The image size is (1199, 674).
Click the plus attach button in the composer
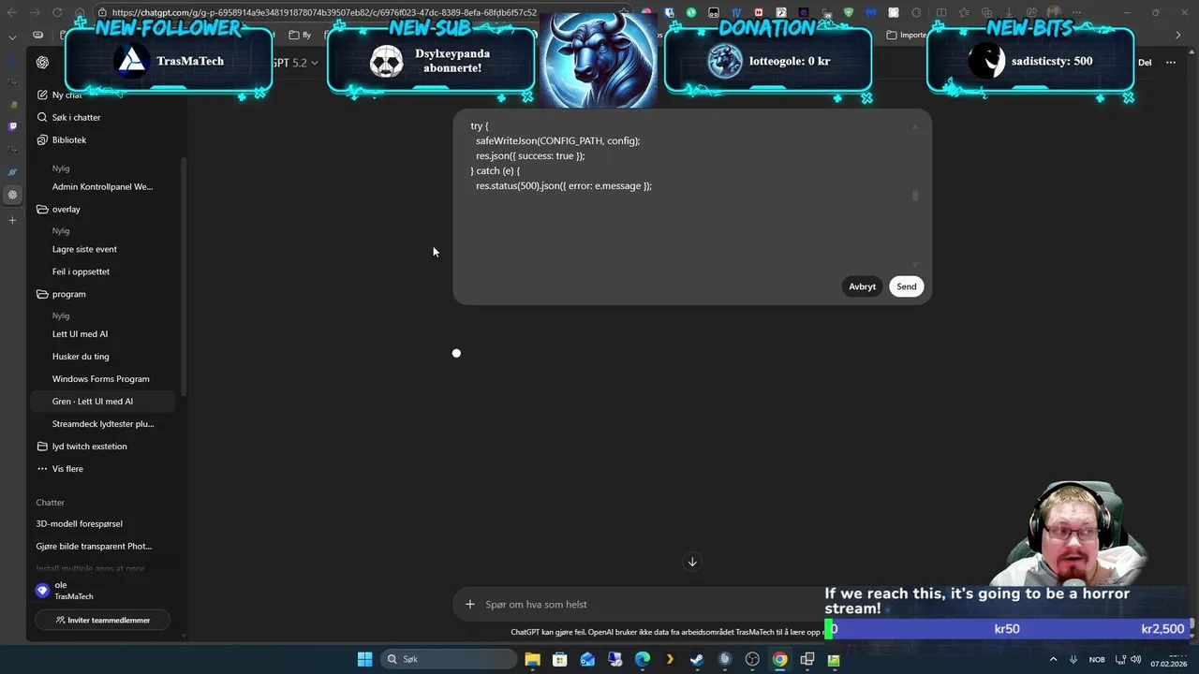(x=470, y=604)
